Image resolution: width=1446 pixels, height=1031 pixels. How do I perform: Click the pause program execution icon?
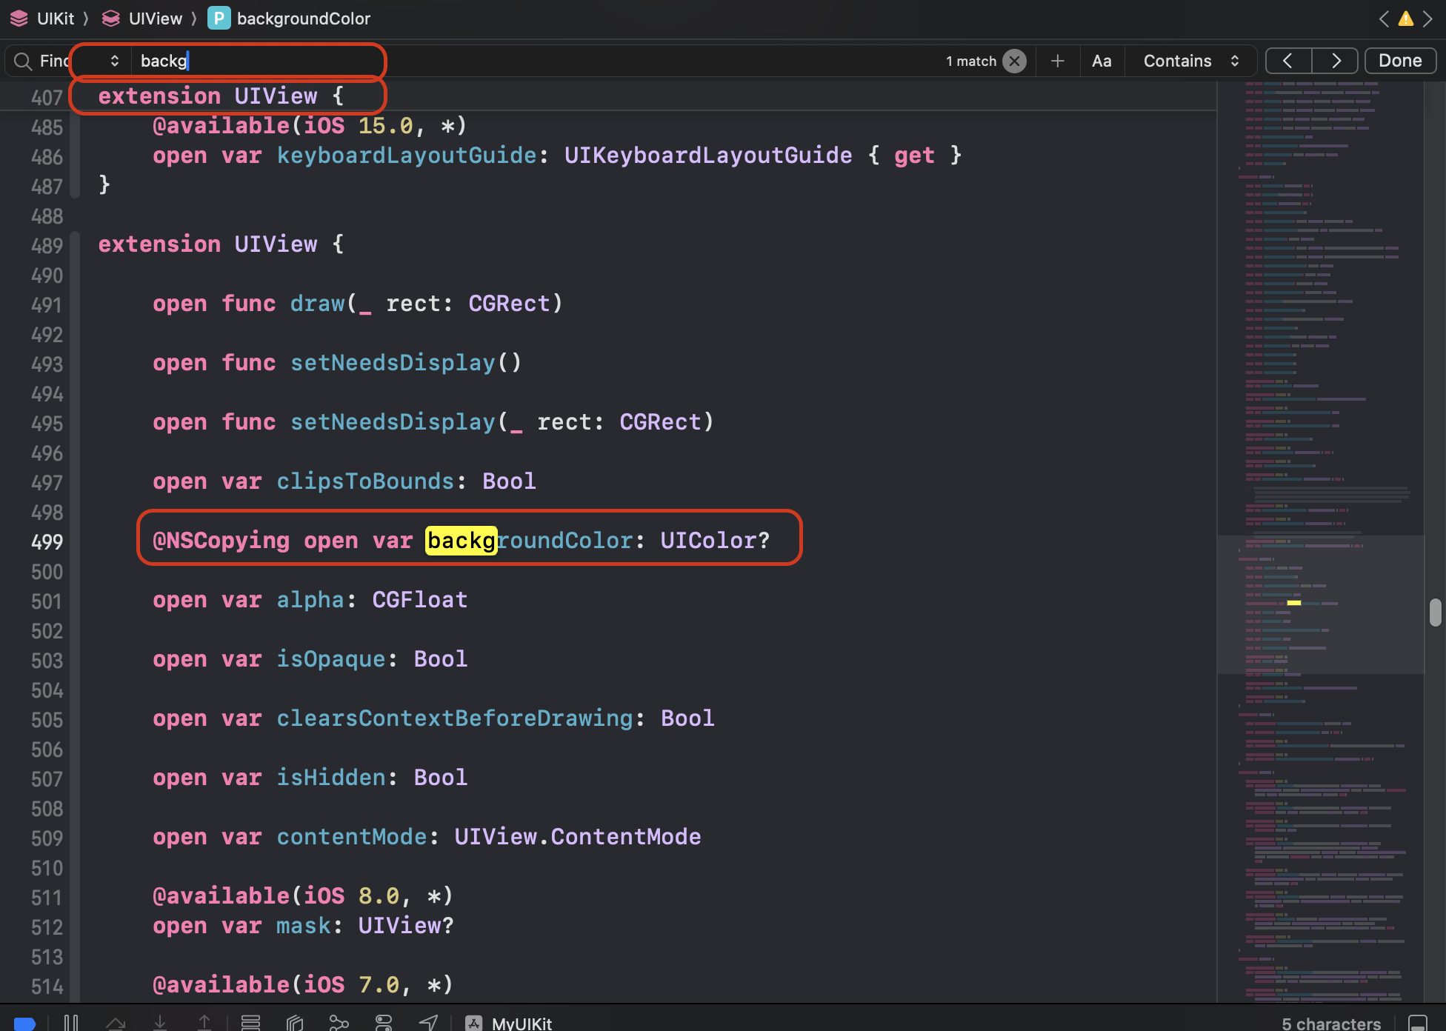[x=71, y=1023]
